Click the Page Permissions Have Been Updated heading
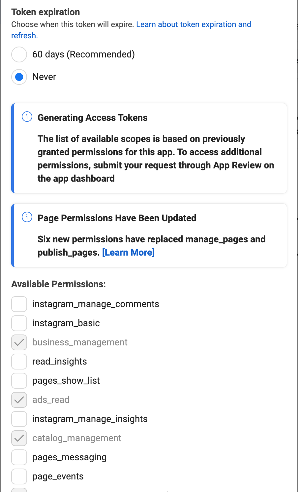This screenshot has height=492, width=298. (x=117, y=218)
